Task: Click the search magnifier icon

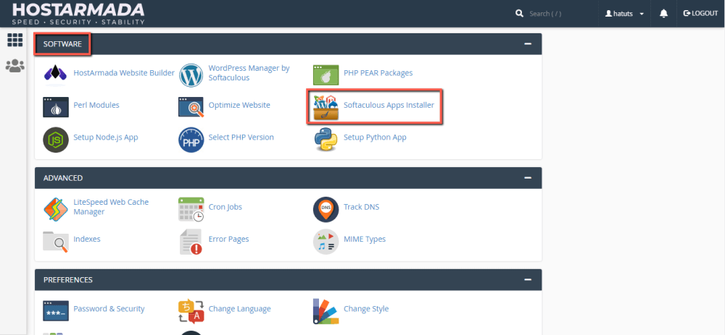Action: (519, 13)
